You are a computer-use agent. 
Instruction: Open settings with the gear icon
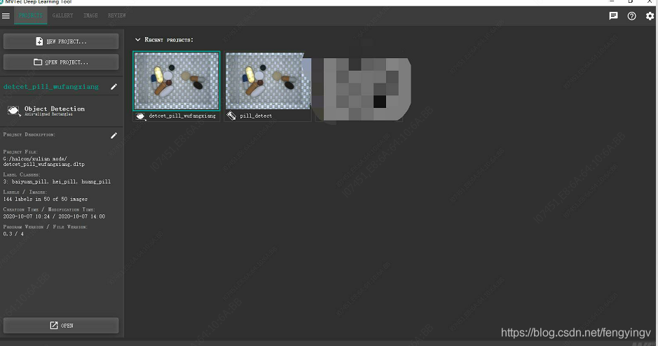pos(650,15)
